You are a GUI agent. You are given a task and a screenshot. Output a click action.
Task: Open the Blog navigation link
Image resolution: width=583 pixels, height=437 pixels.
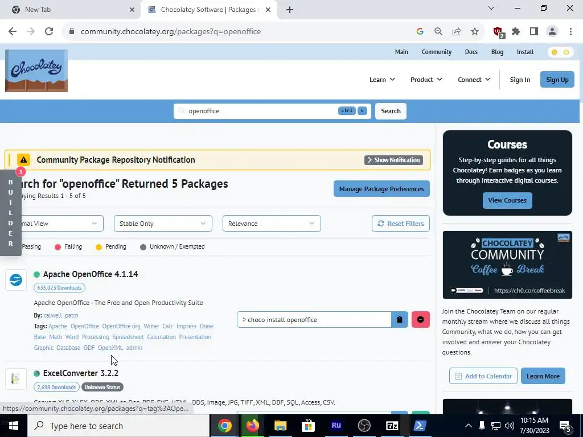coord(497,52)
